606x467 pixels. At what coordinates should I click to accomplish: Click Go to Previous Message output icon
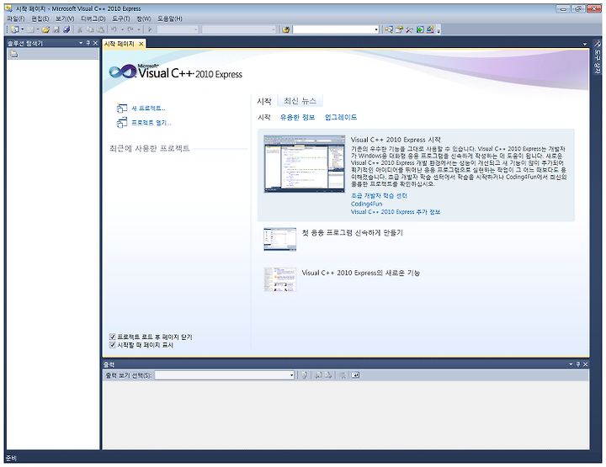pos(318,375)
